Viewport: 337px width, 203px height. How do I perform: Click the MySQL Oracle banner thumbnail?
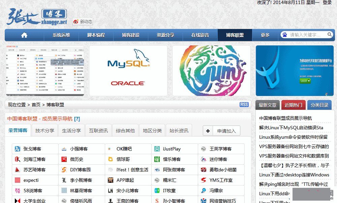click(x=128, y=71)
